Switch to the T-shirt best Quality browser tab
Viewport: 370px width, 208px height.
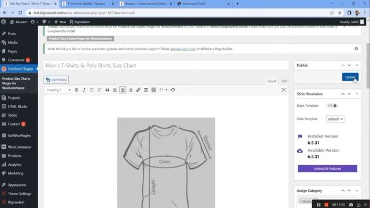[86, 4]
